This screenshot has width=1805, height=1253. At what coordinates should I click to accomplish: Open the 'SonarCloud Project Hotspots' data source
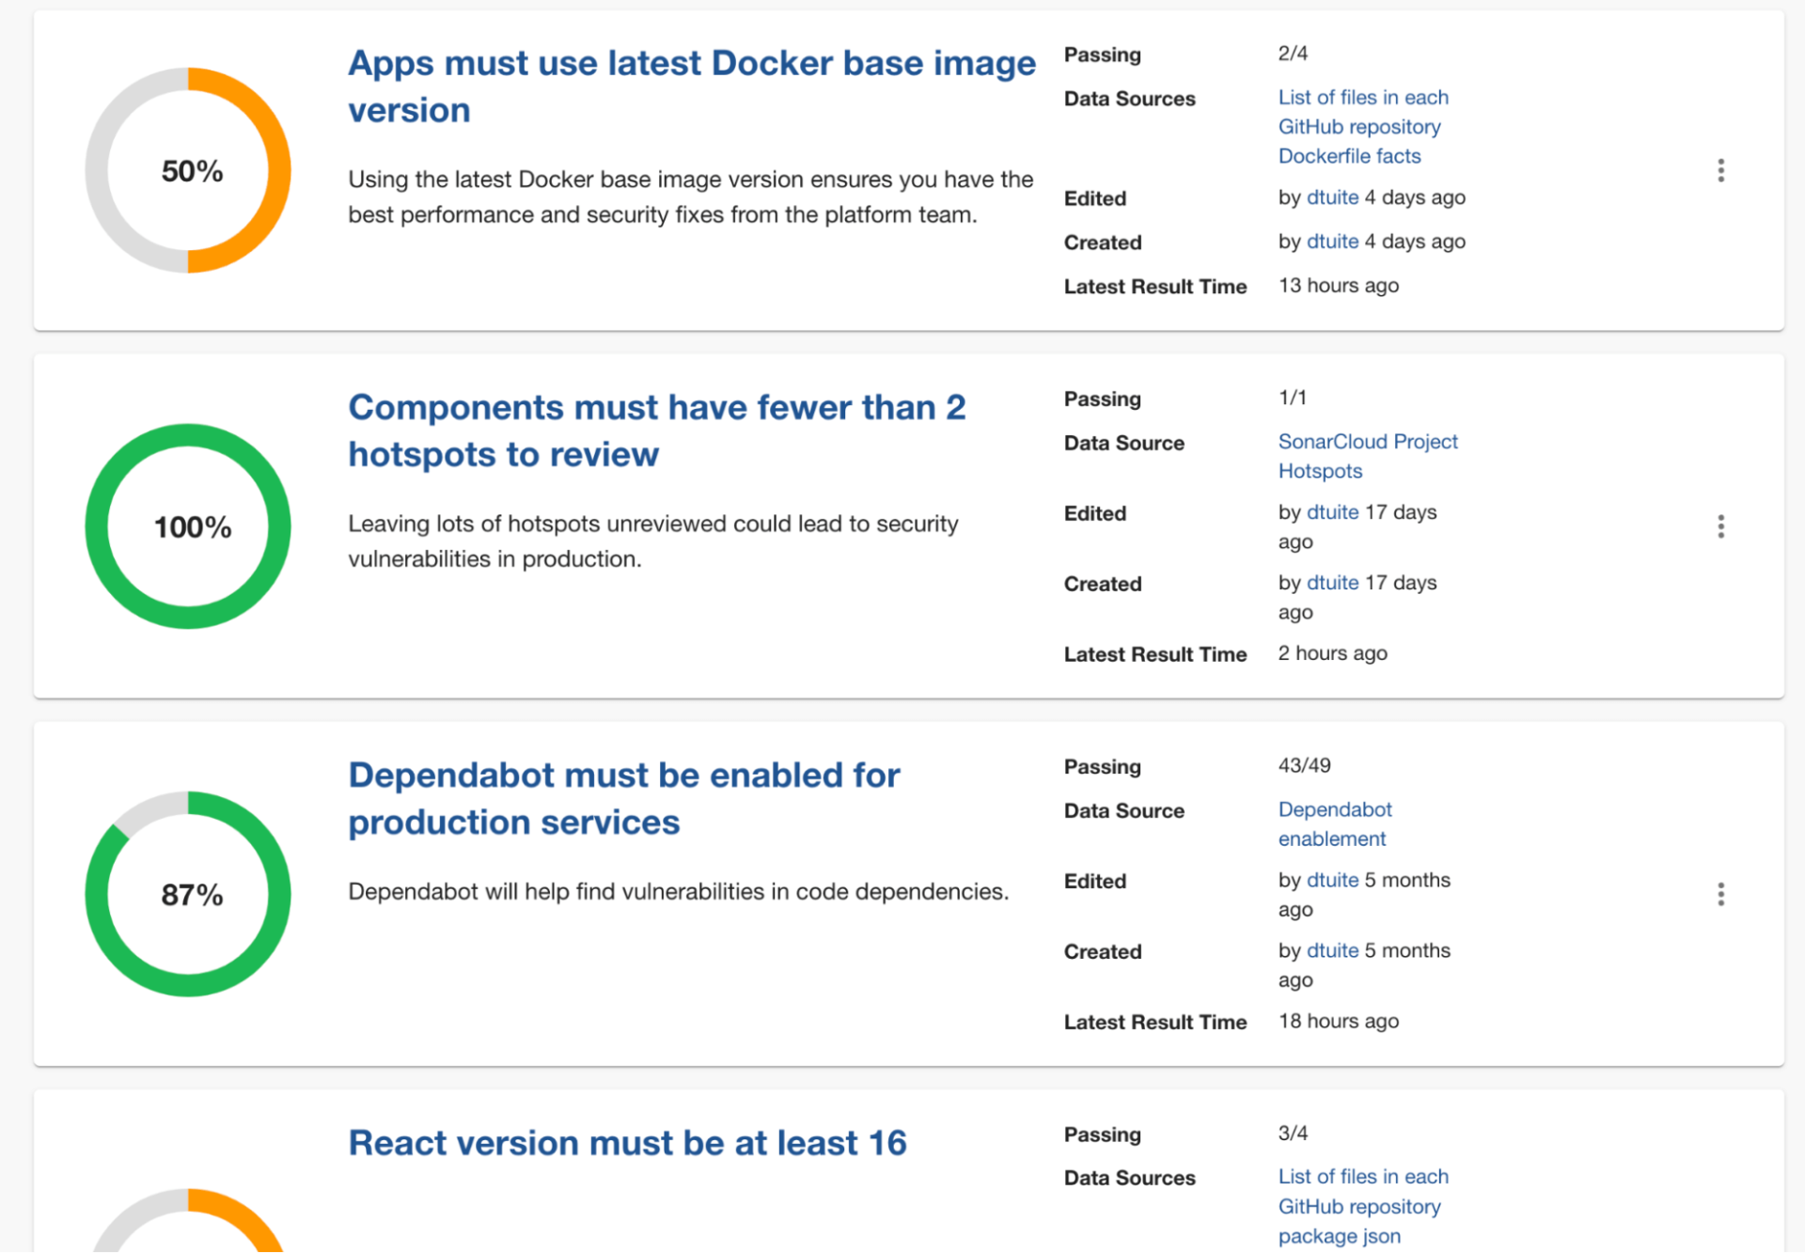(x=1368, y=456)
